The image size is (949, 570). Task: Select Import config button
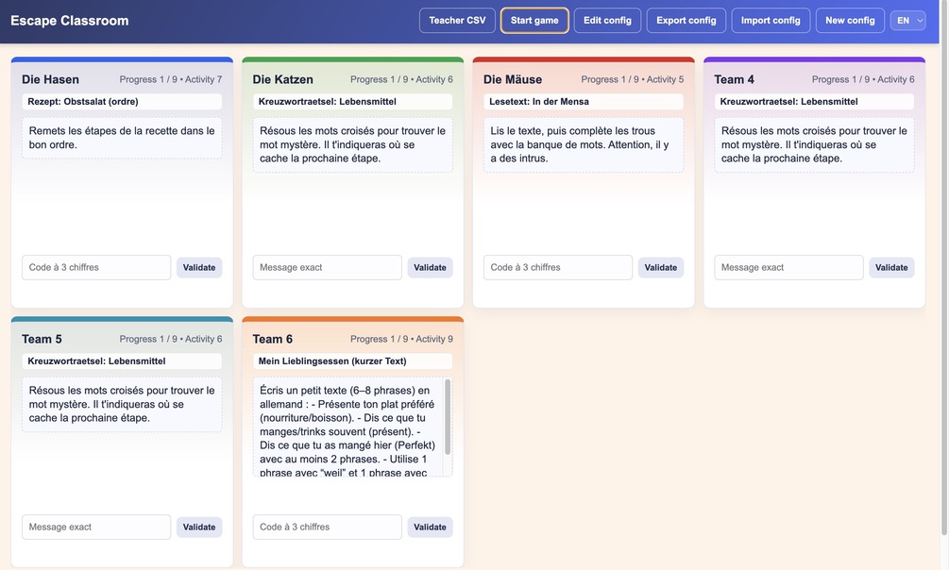771,21
